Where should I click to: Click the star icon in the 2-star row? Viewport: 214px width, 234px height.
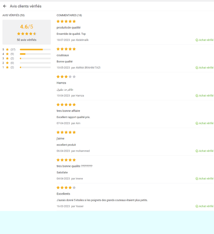(x=7, y=63)
